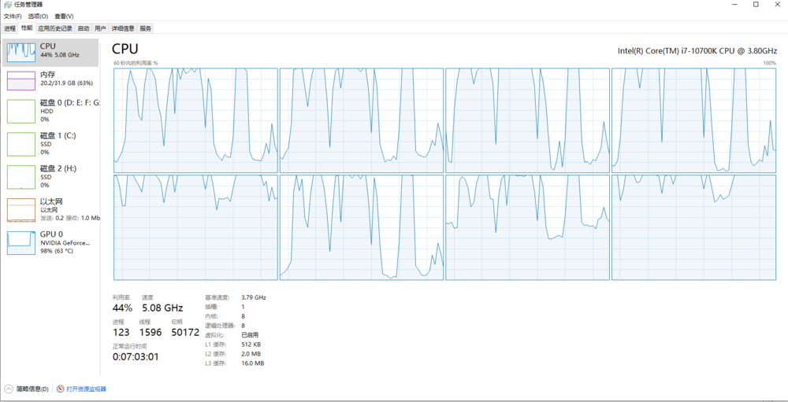
Task: Click the 已启用 virtualization status
Action: coord(251,335)
